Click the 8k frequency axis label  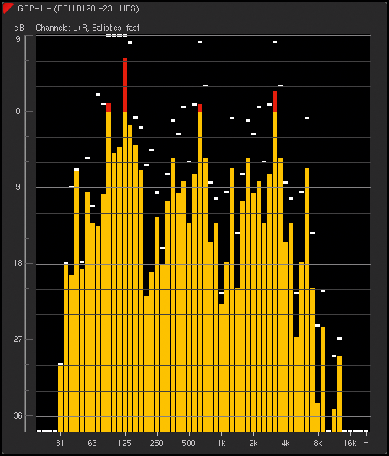[318, 443]
